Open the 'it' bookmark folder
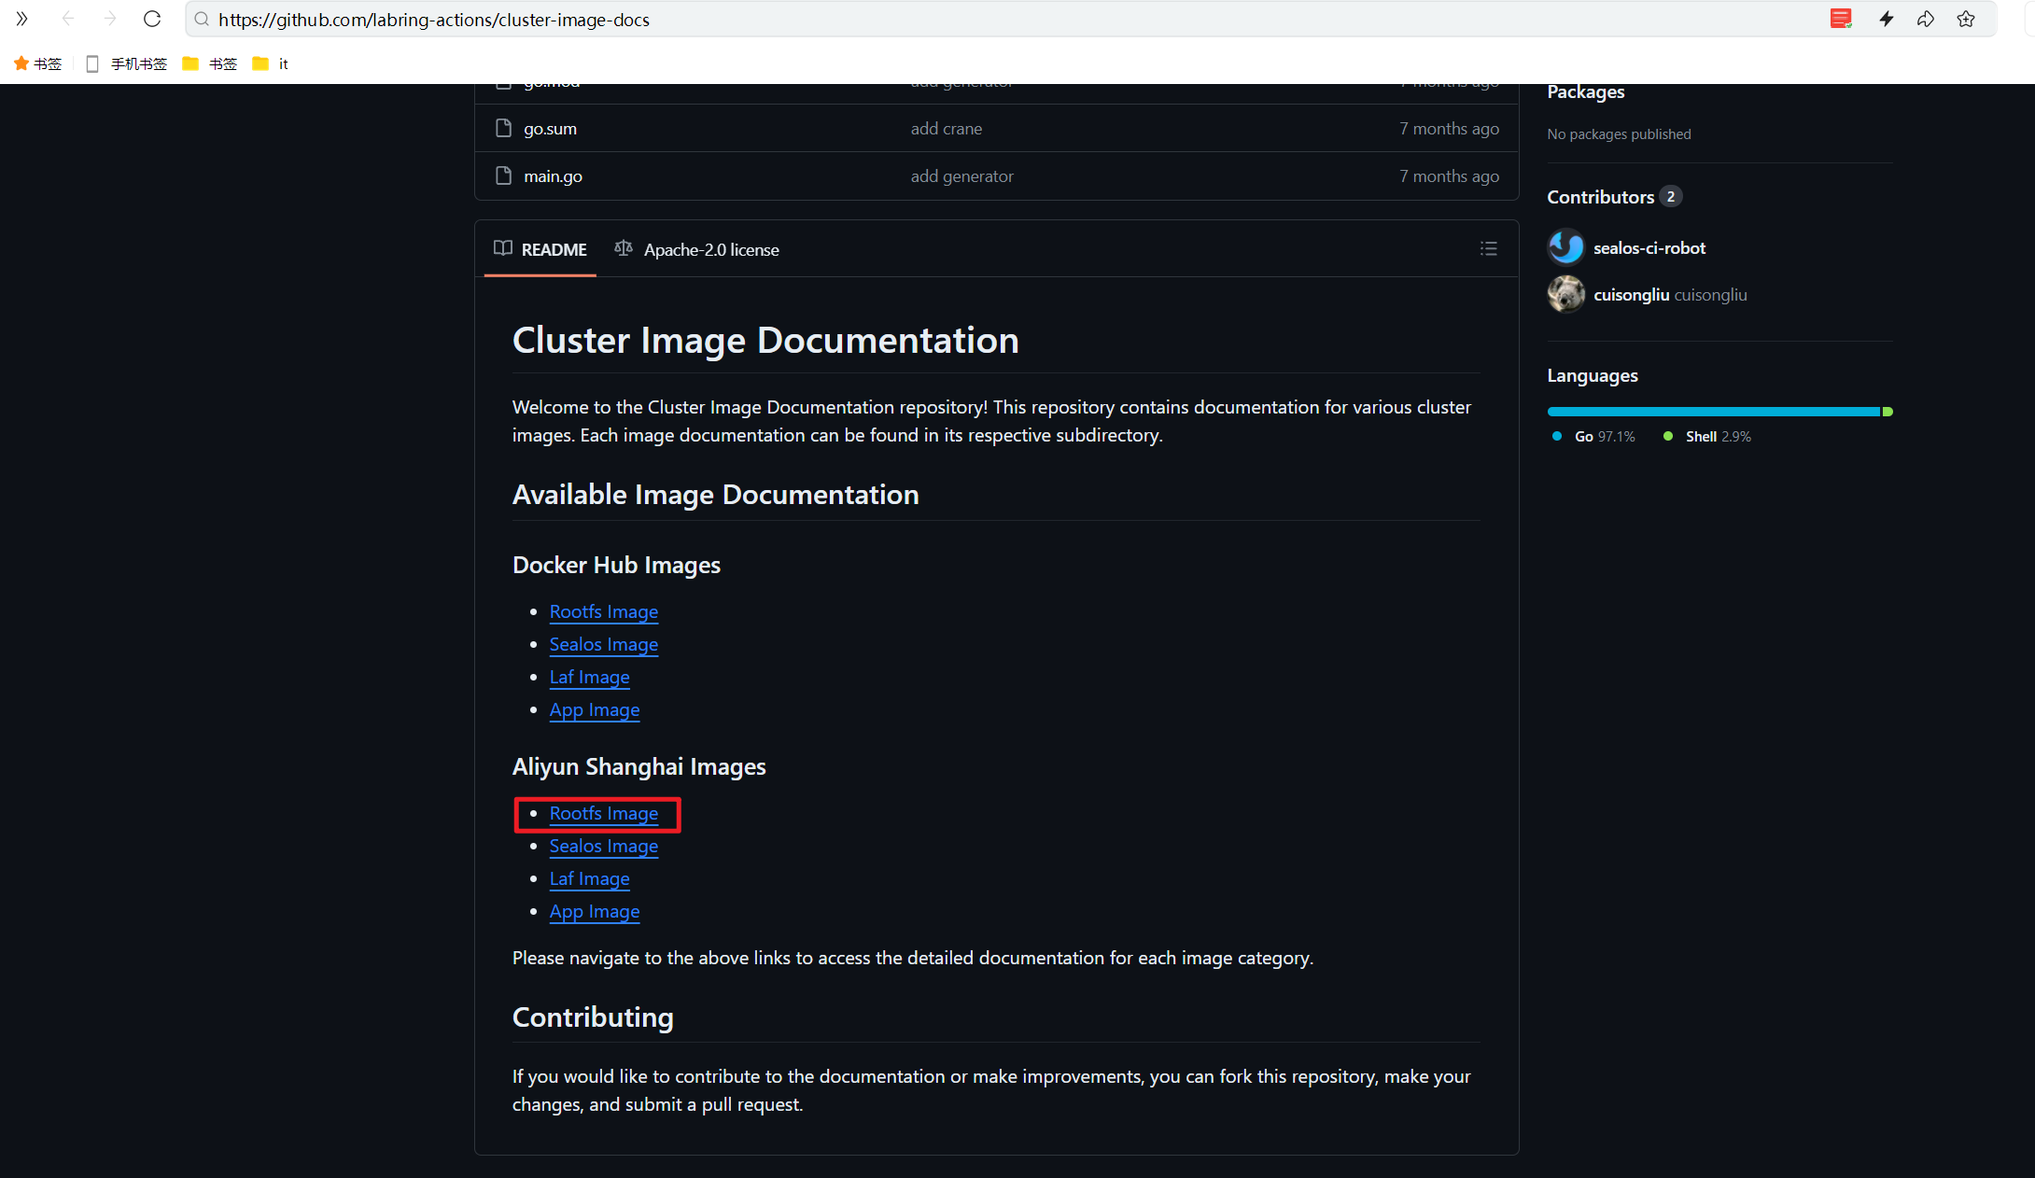Screen dimensions: 2035x1178 click(271, 63)
